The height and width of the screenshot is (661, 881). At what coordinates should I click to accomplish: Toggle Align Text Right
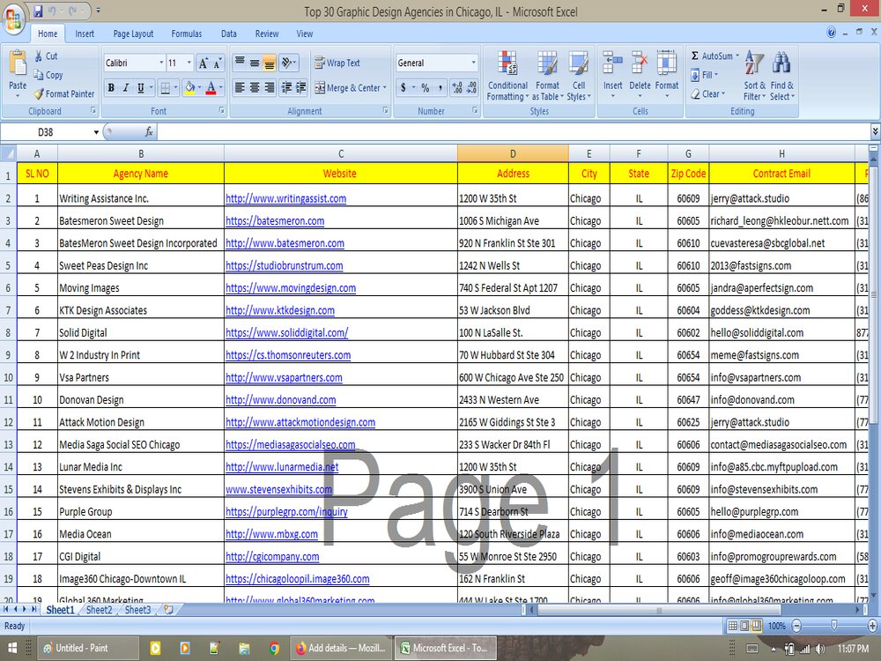[x=270, y=87]
